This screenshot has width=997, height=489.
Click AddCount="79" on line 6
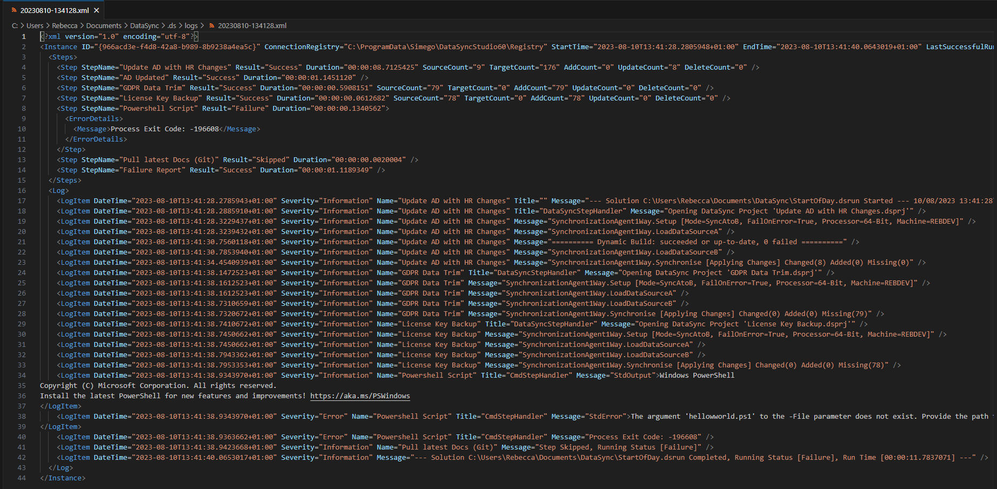540,88
